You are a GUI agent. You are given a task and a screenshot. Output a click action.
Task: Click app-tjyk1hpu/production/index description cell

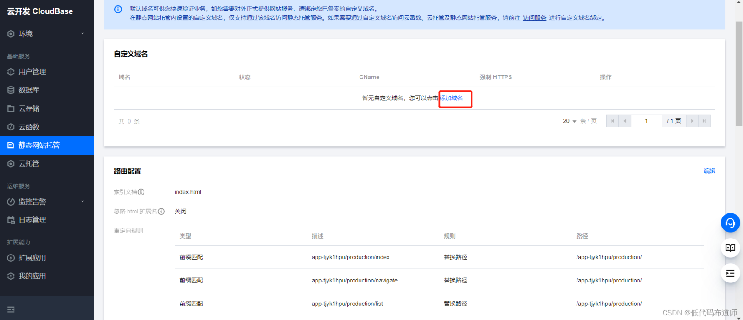point(351,257)
